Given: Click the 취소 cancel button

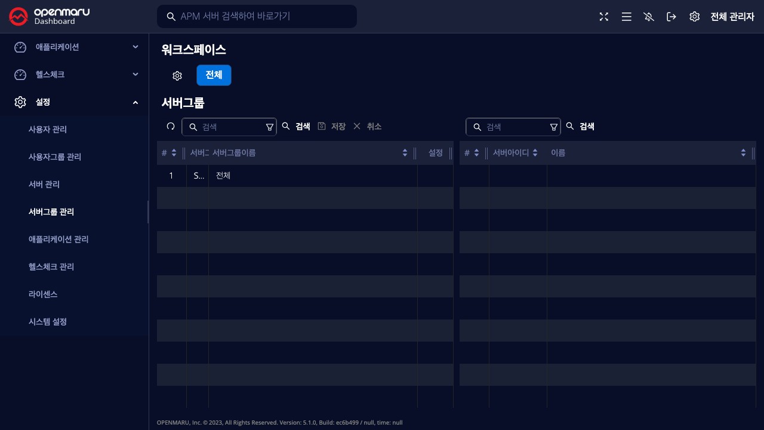Looking at the screenshot, I should (x=367, y=127).
